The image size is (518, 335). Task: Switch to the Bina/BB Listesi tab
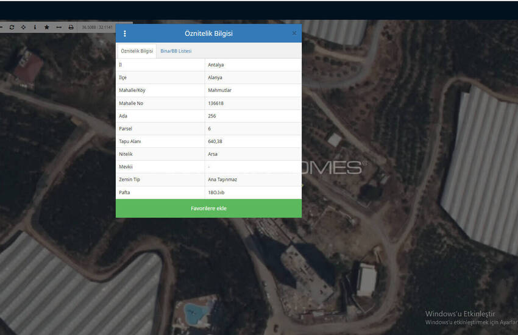176,51
